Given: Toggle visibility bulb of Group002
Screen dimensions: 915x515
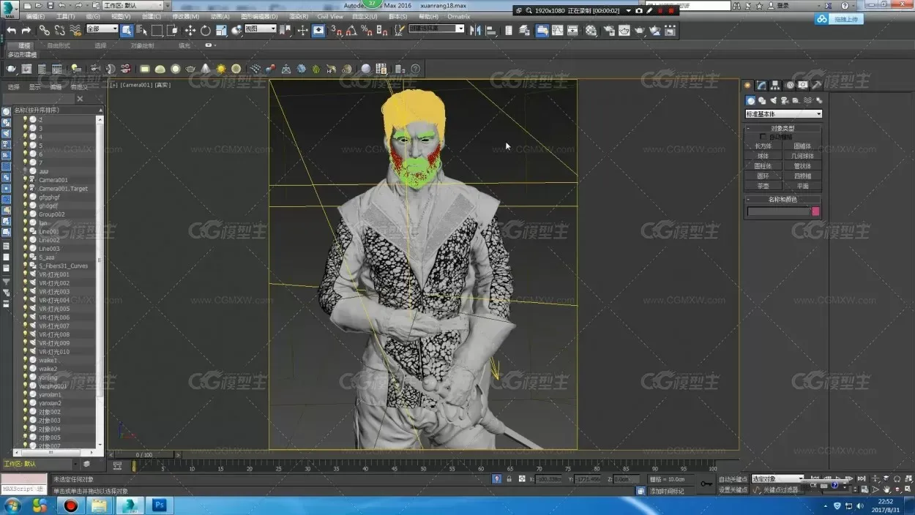Looking at the screenshot, I should pyautogui.click(x=25, y=214).
